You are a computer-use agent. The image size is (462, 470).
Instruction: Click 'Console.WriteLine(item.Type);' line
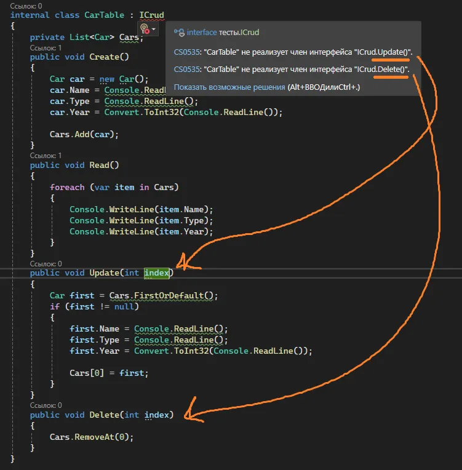[x=141, y=221]
